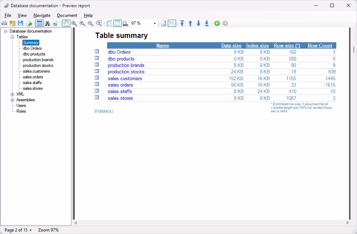Click the Export document icon with green arrow
The height and width of the screenshot is (234, 357).
click(29, 23)
